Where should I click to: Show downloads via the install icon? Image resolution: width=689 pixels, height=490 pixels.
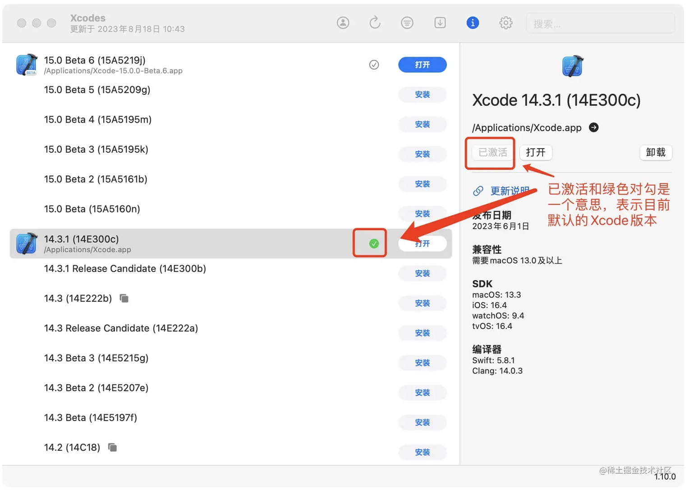click(x=440, y=23)
